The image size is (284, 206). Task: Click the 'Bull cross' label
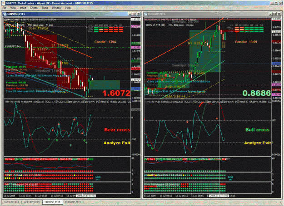pos(257,130)
